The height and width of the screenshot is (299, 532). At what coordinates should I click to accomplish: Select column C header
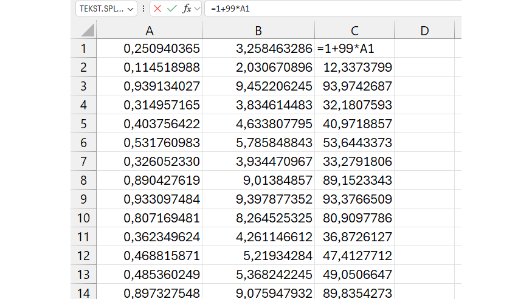point(354,30)
